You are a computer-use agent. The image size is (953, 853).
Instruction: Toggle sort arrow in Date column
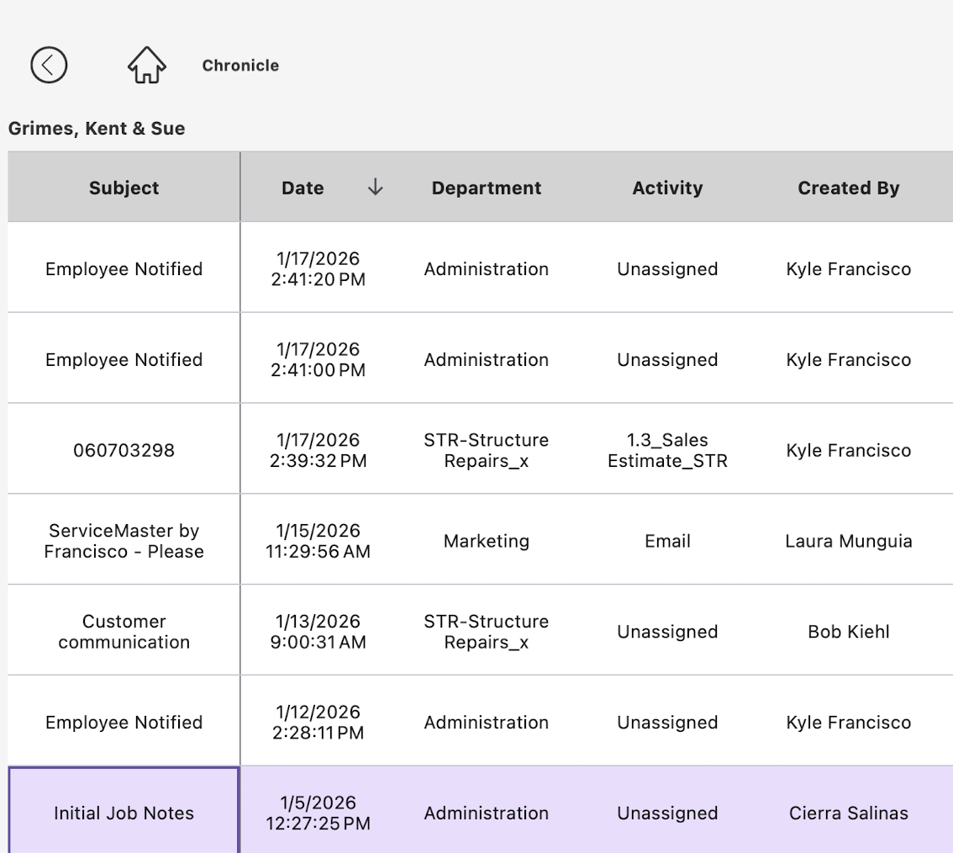pos(375,188)
